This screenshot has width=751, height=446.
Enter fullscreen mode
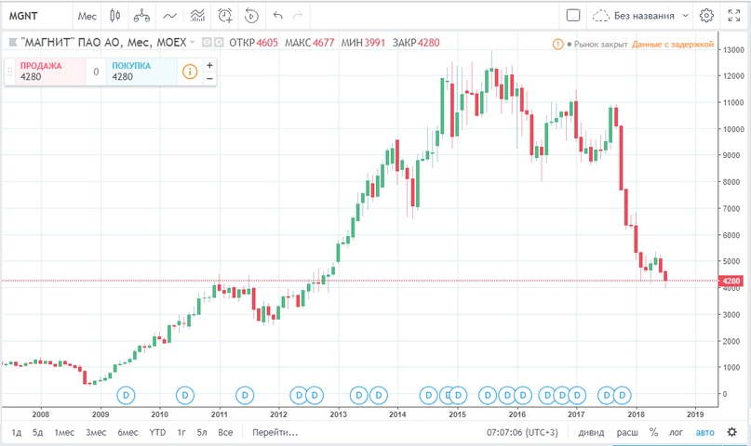point(732,16)
